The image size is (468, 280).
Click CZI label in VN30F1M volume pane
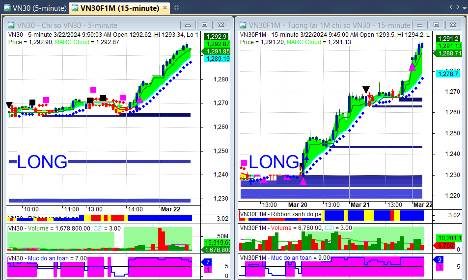pos(329,228)
